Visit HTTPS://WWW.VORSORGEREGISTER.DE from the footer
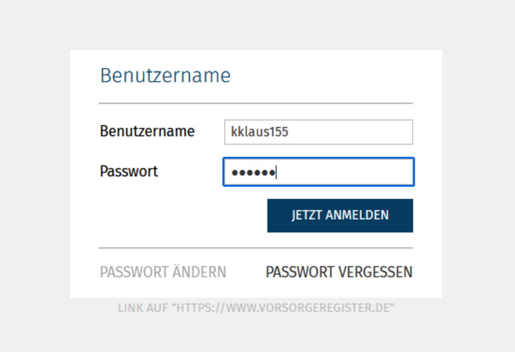The height and width of the screenshot is (352, 515). pos(257,307)
